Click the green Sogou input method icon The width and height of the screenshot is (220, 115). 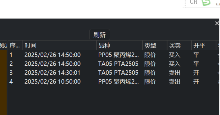click(206, 3)
